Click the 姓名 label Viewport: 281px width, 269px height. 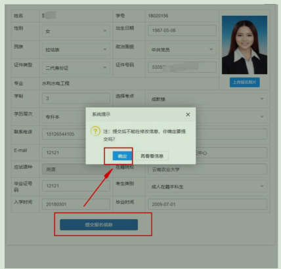coord(18,16)
